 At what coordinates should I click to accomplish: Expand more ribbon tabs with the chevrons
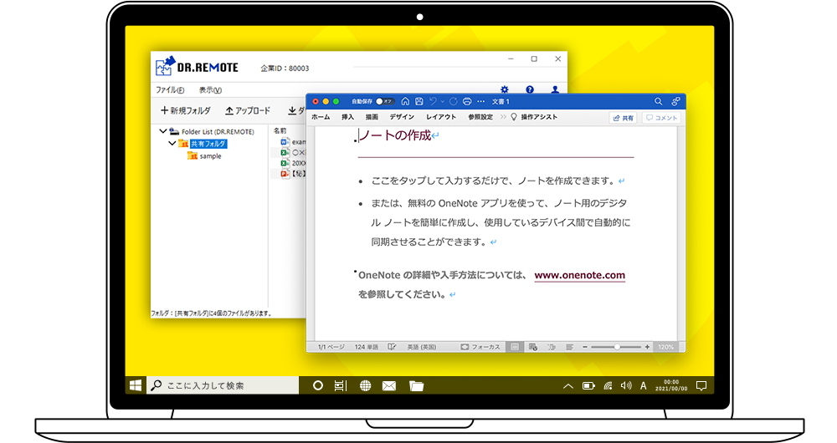[503, 117]
